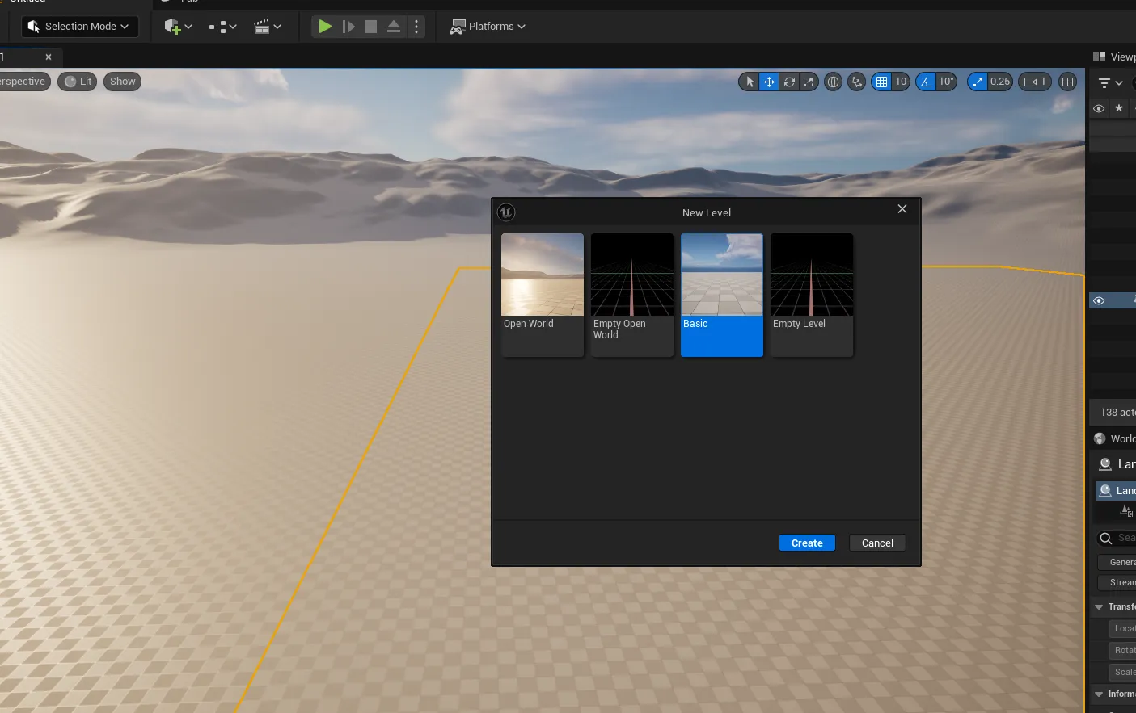Viewport: 1136px width, 713px height.
Task: Open the Add content (cube plus) menu
Action: click(178, 27)
